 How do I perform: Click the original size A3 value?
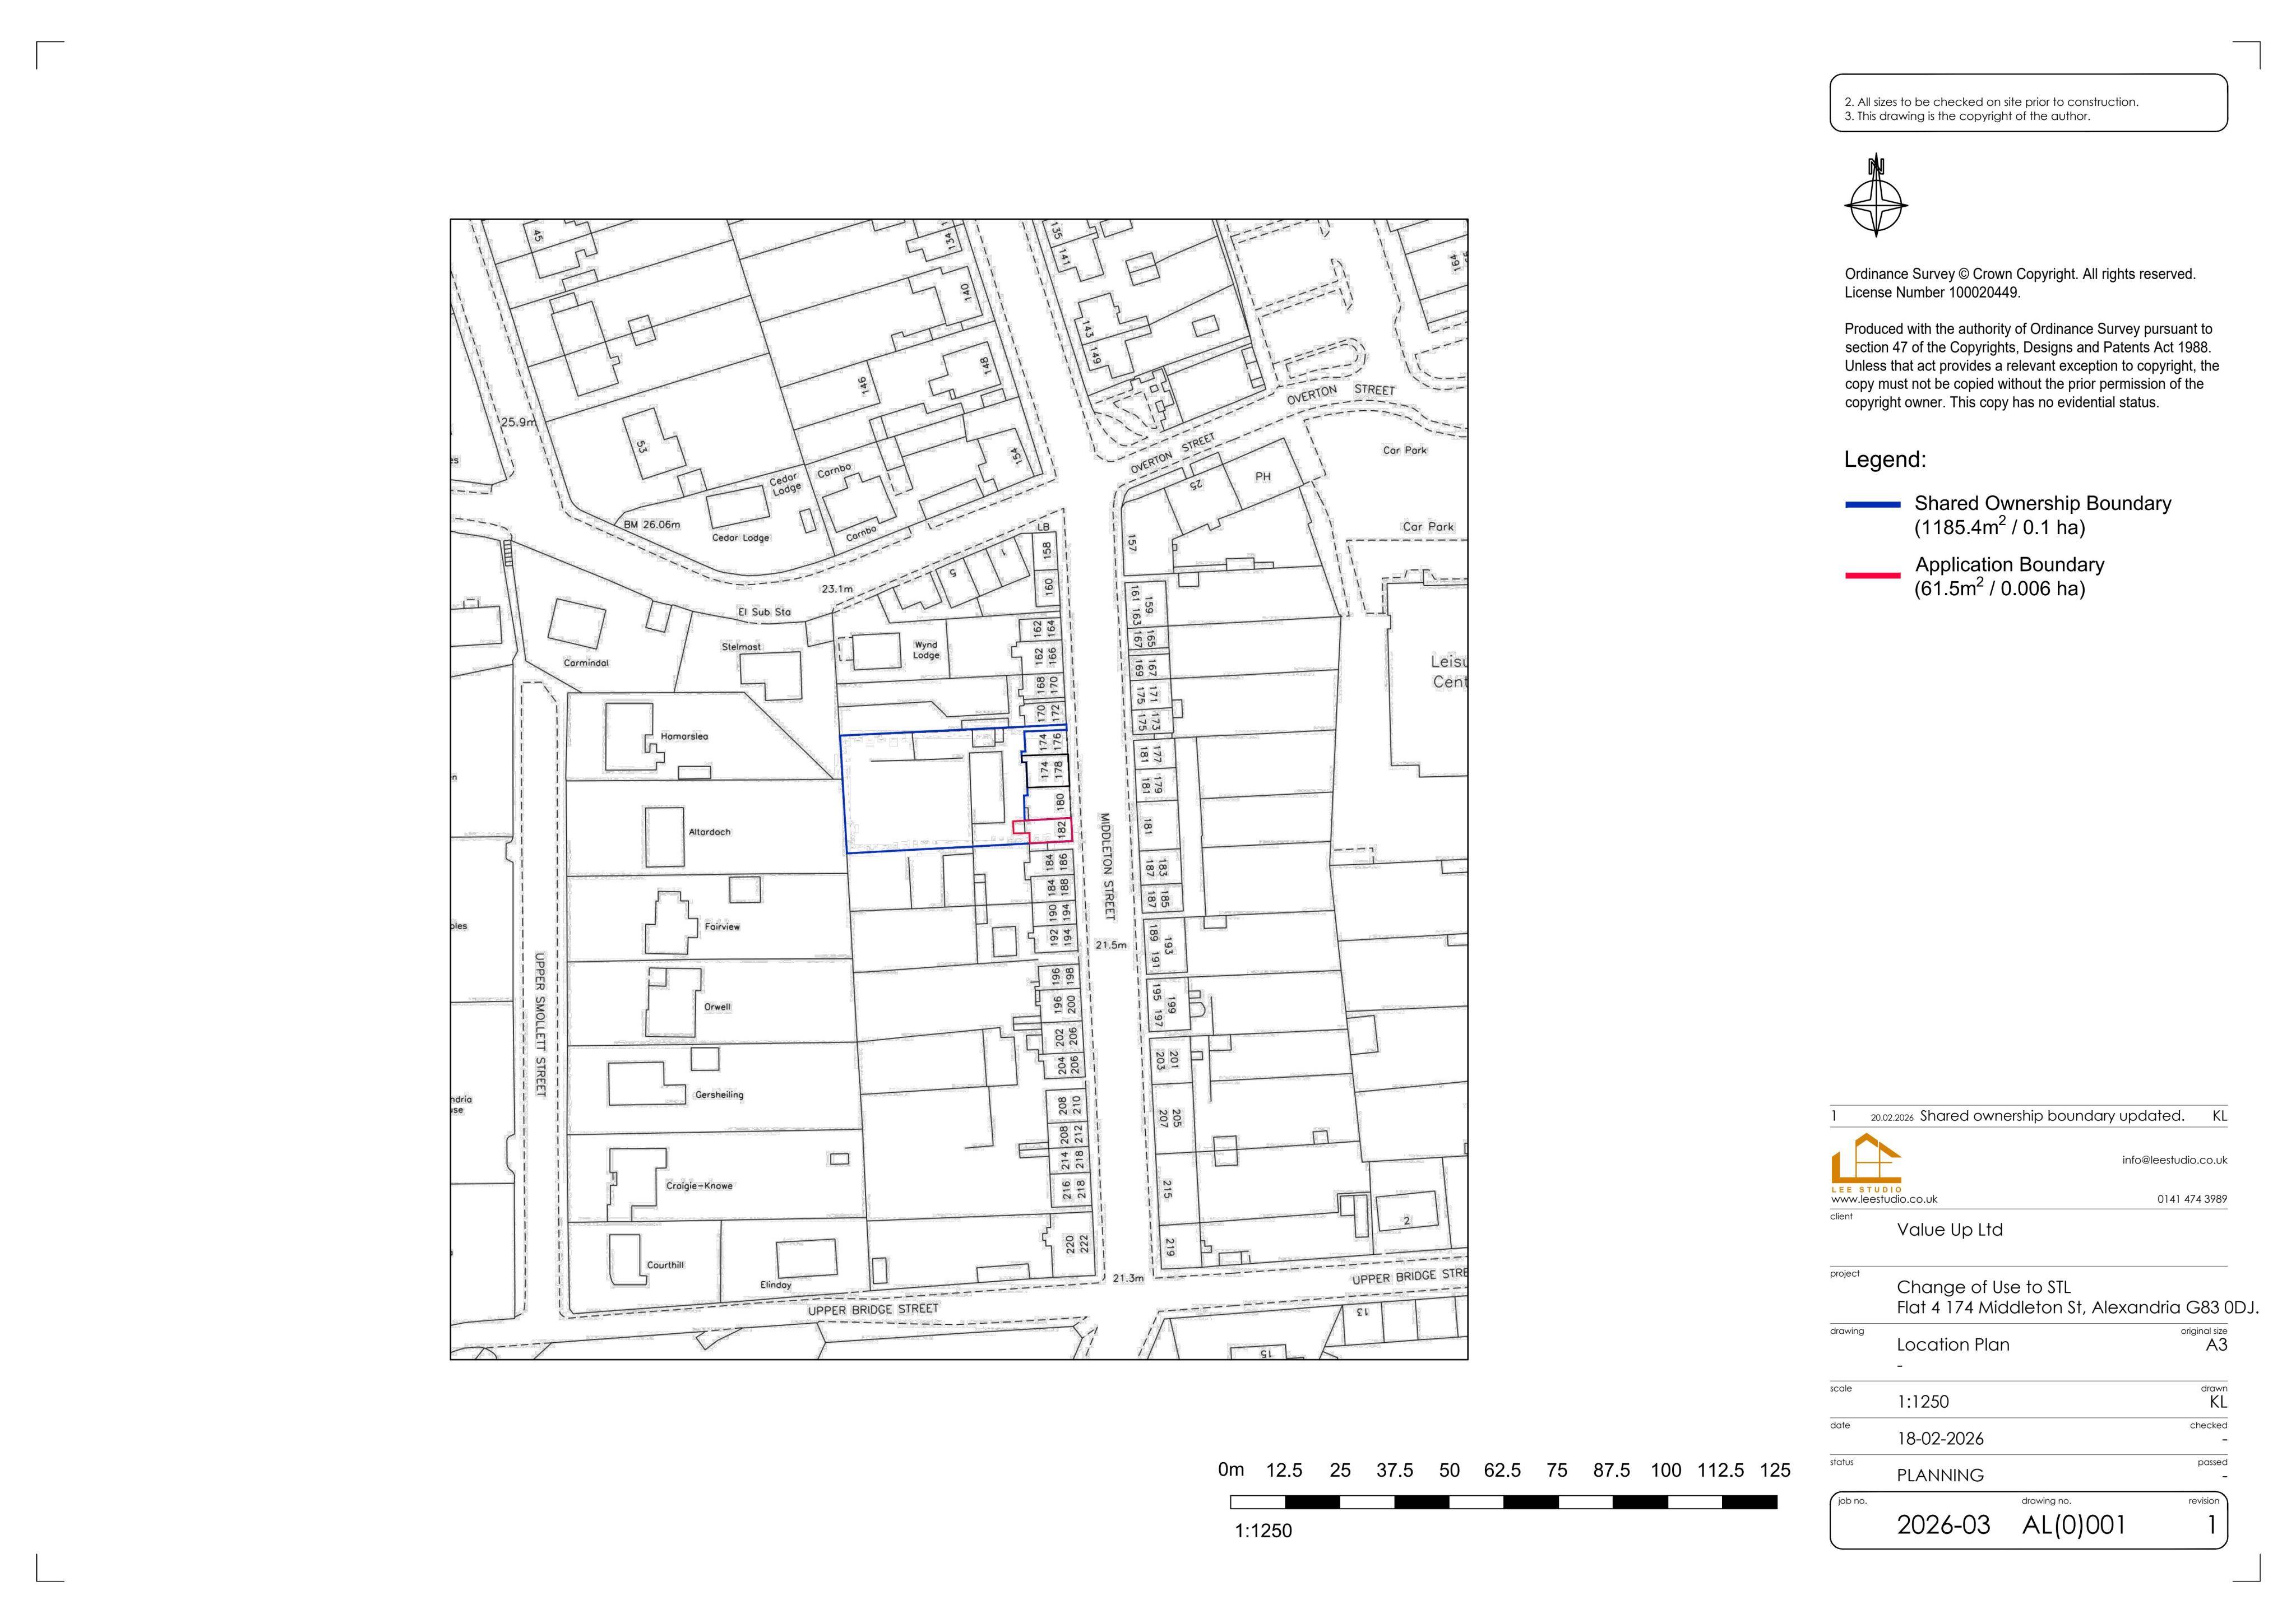click(x=2217, y=1345)
